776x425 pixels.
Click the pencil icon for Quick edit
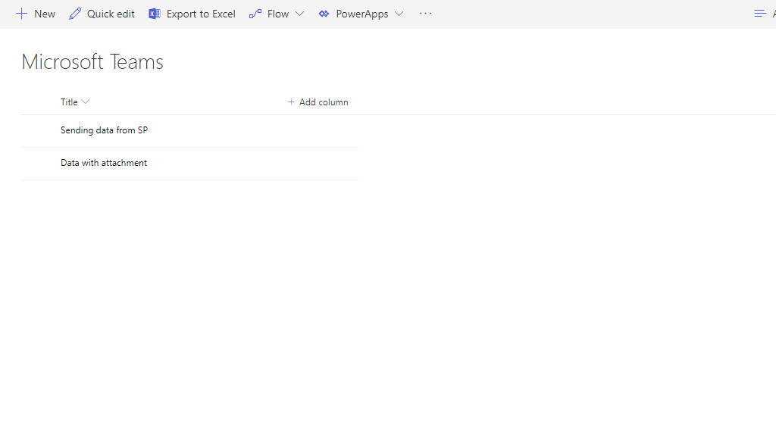pyautogui.click(x=75, y=14)
